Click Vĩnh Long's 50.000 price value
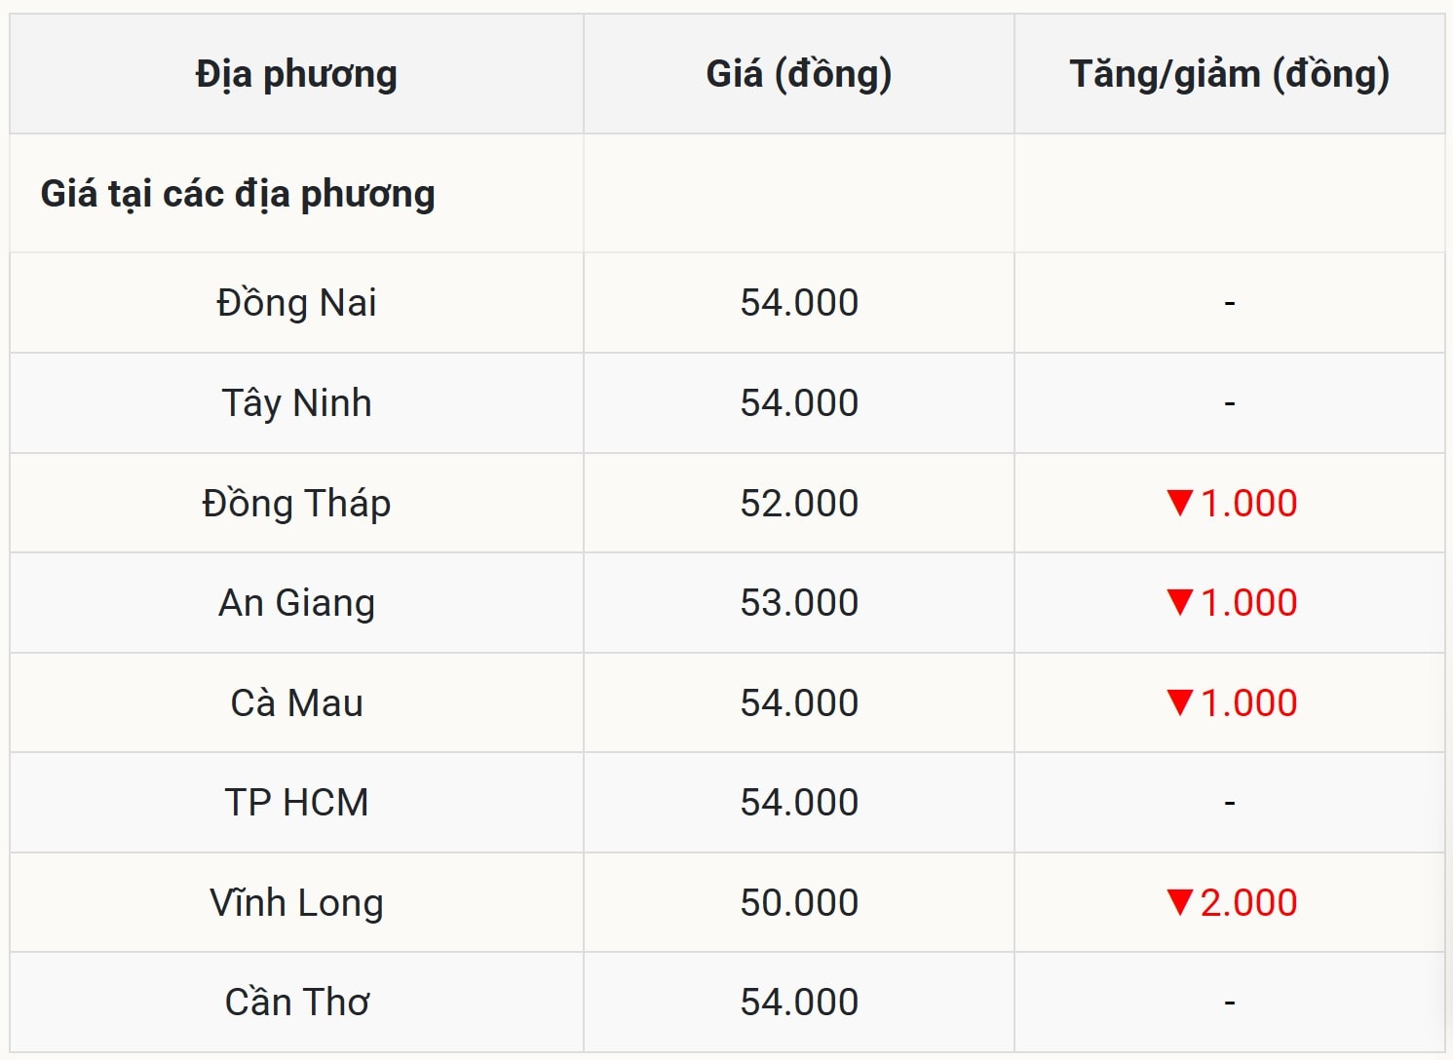Screen dimensions: 1453x1060 pos(799,903)
